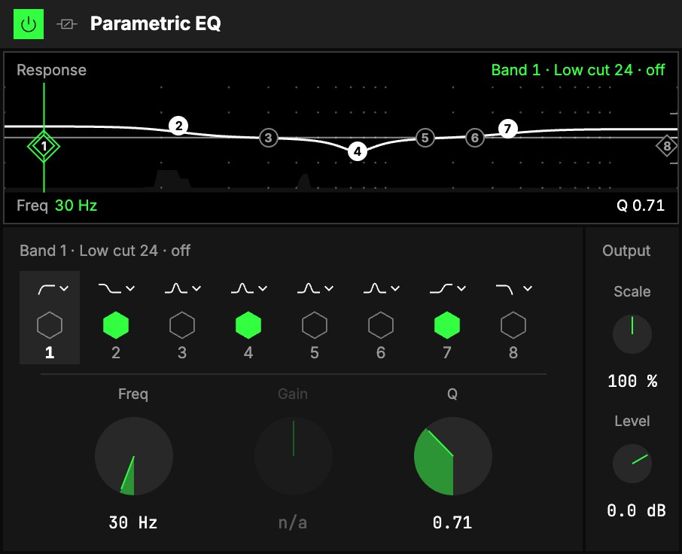The height and width of the screenshot is (554, 682).
Task: Select band 1 diamond node in response graph
Action: (x=44, y=146)
